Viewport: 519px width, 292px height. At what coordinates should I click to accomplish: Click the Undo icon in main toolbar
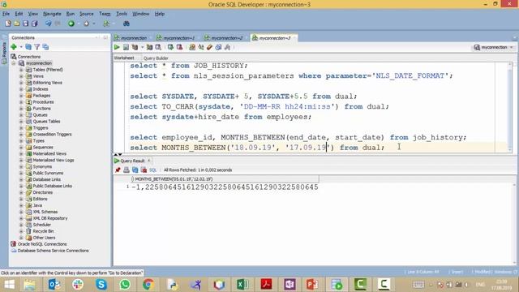[x=49, y=24]
